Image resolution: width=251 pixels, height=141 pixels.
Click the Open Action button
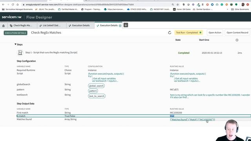click(x=215, y=33)
